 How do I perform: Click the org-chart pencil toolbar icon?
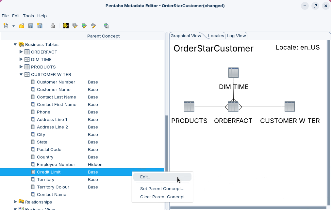pos(93,26)
